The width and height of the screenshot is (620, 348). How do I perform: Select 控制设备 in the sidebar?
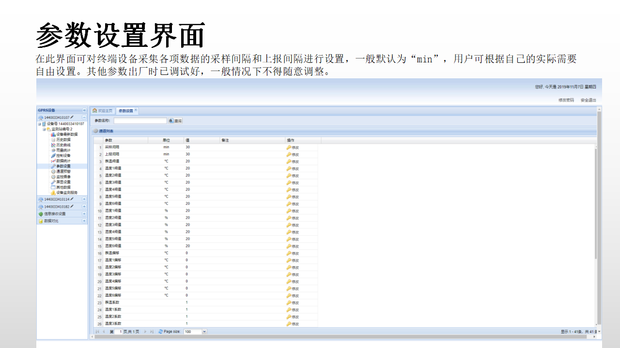click(x=63, y=156)
